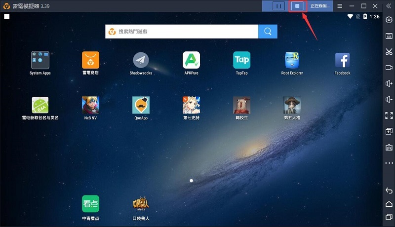Open the 雷电获取包名与类名 app
Viewport: 395px width, 227px height.
click(40, 105)
